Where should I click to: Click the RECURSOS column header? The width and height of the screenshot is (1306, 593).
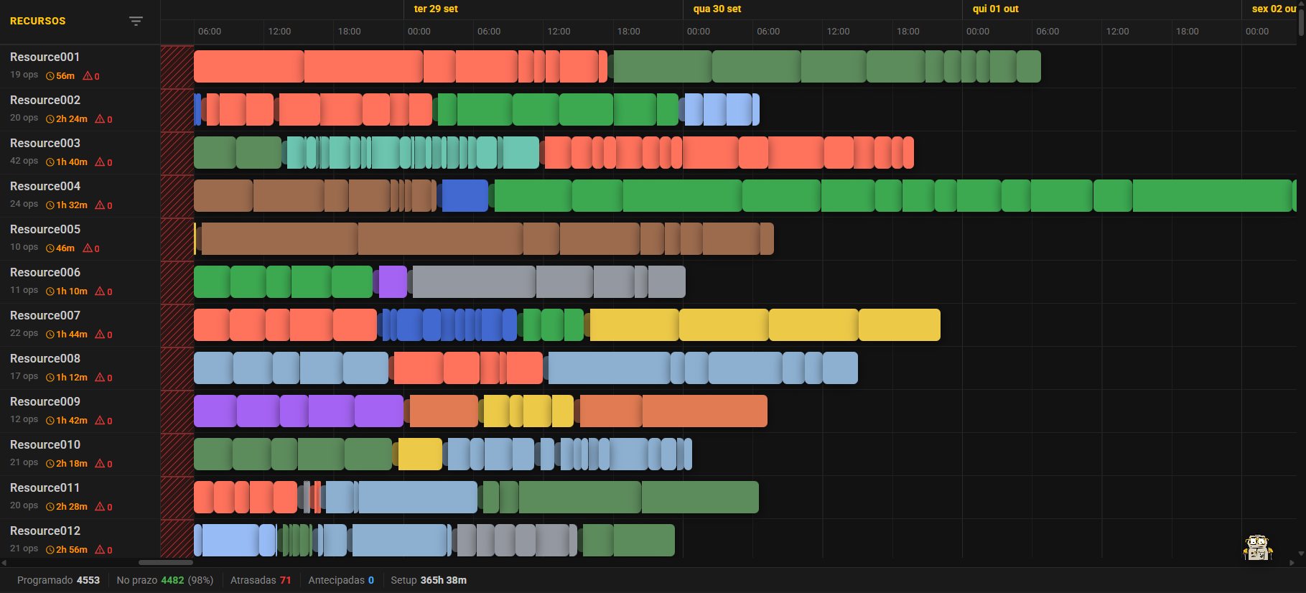point(37,21)
